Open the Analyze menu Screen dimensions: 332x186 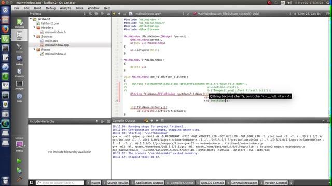[65, 8]
